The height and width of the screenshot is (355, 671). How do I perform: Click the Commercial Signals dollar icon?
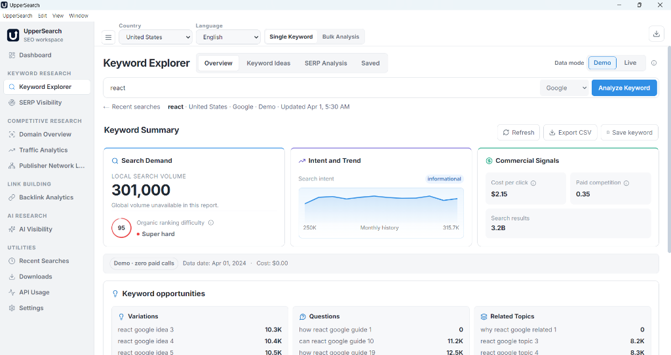click(x=489, y=161)
